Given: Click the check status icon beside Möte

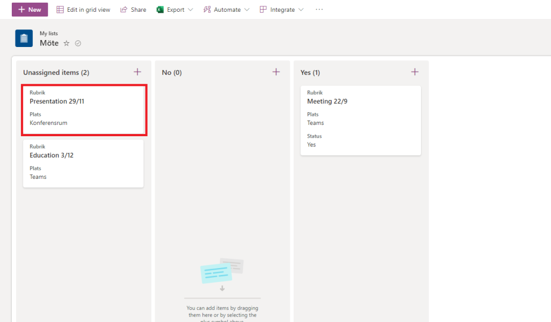Looking at the screenshot, I should pos(78,43).
